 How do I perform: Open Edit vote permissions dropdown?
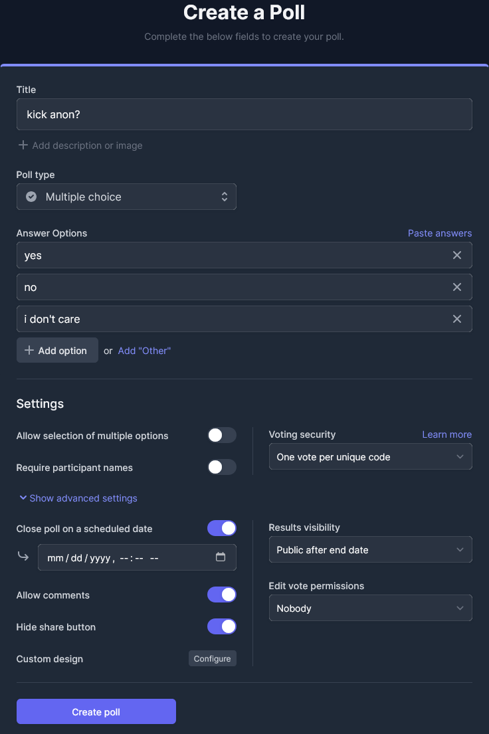pos(370,608)
